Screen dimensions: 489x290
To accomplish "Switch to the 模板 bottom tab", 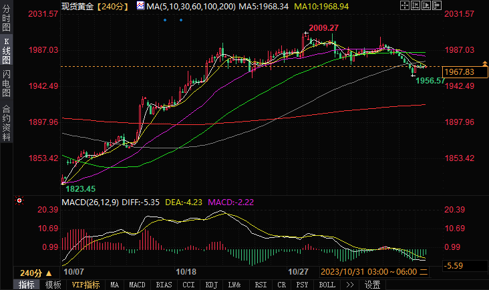I will (53, 285).
